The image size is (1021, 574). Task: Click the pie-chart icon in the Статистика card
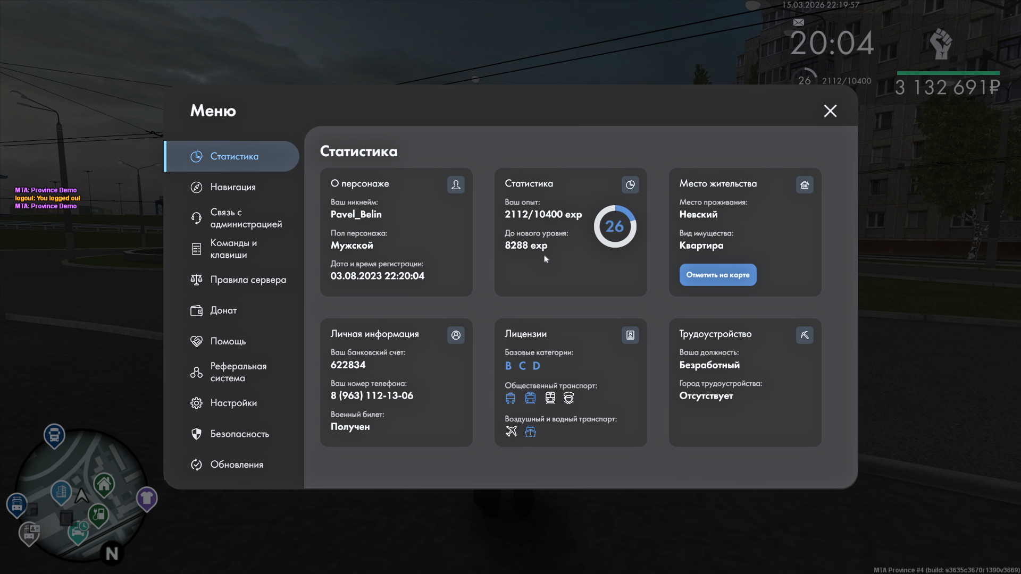point(630,184)
